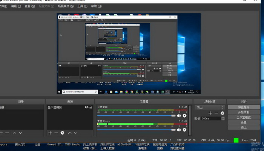Click the green streaming status indicator square
The image size is (264, 151).
(x=236, y=140)
